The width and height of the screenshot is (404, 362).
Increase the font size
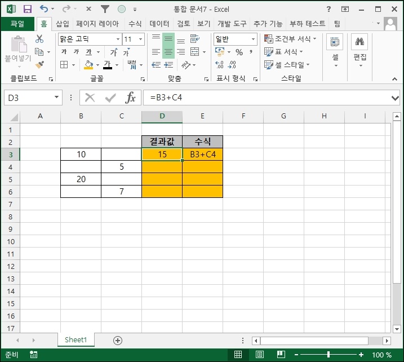click(x=114, y=52)
